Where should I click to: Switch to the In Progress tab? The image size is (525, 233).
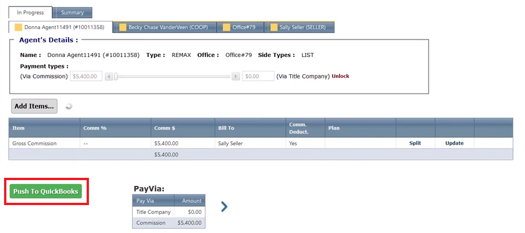(x=29, y=13)
